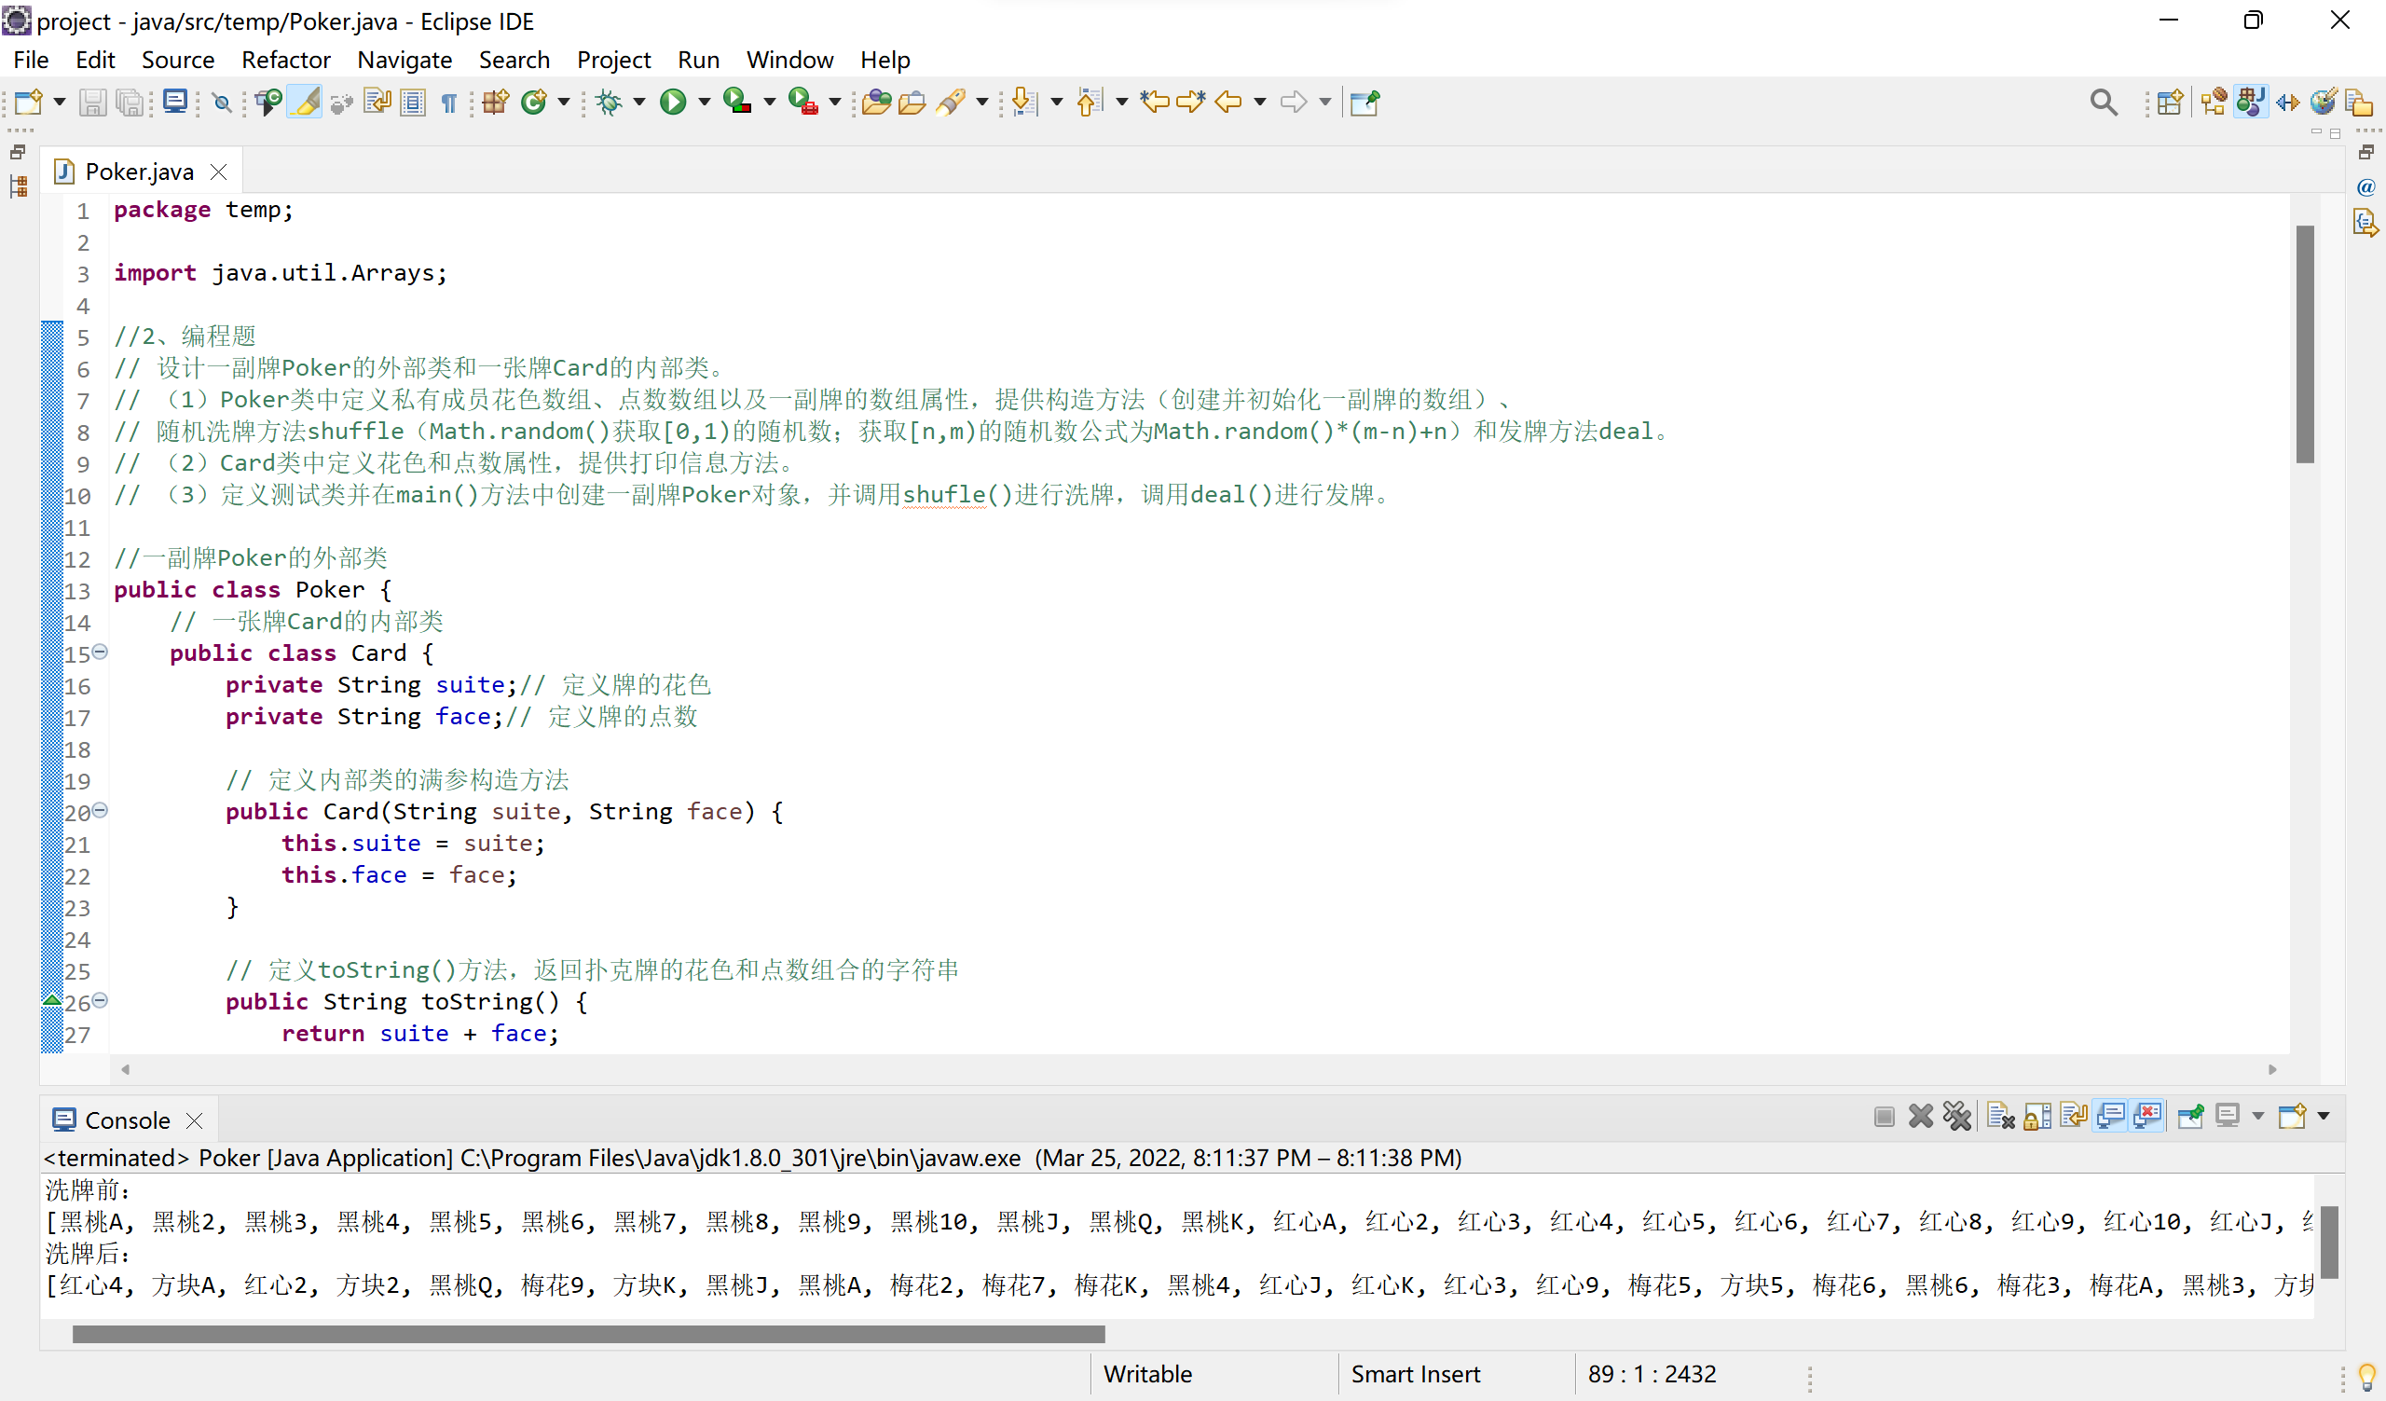Clear the console output
Screen dimensions: 2386x1401
(x=2000, y=1117)
